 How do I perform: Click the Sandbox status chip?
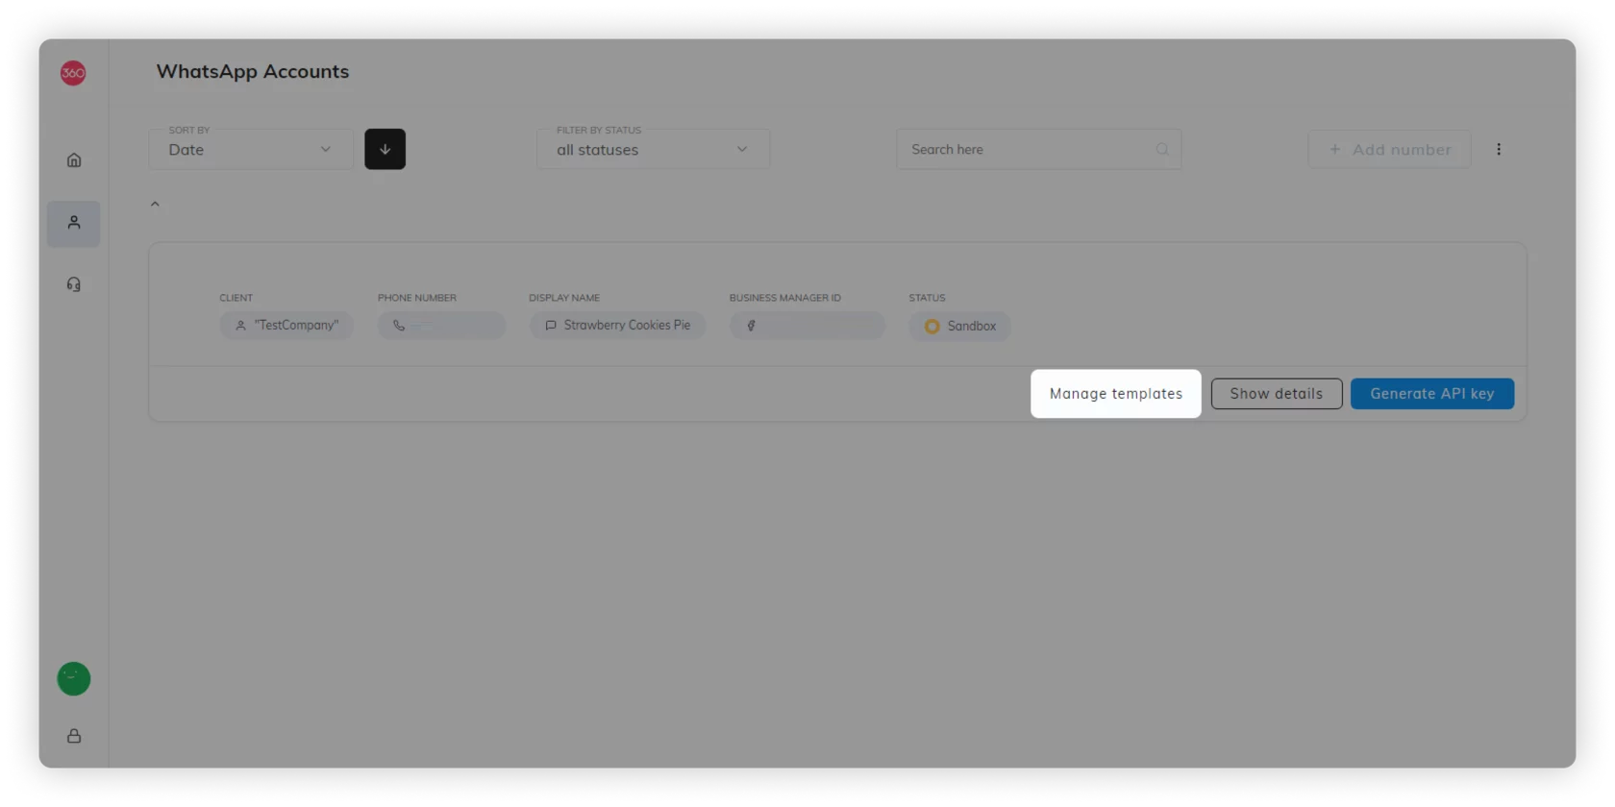click(959, 326)
